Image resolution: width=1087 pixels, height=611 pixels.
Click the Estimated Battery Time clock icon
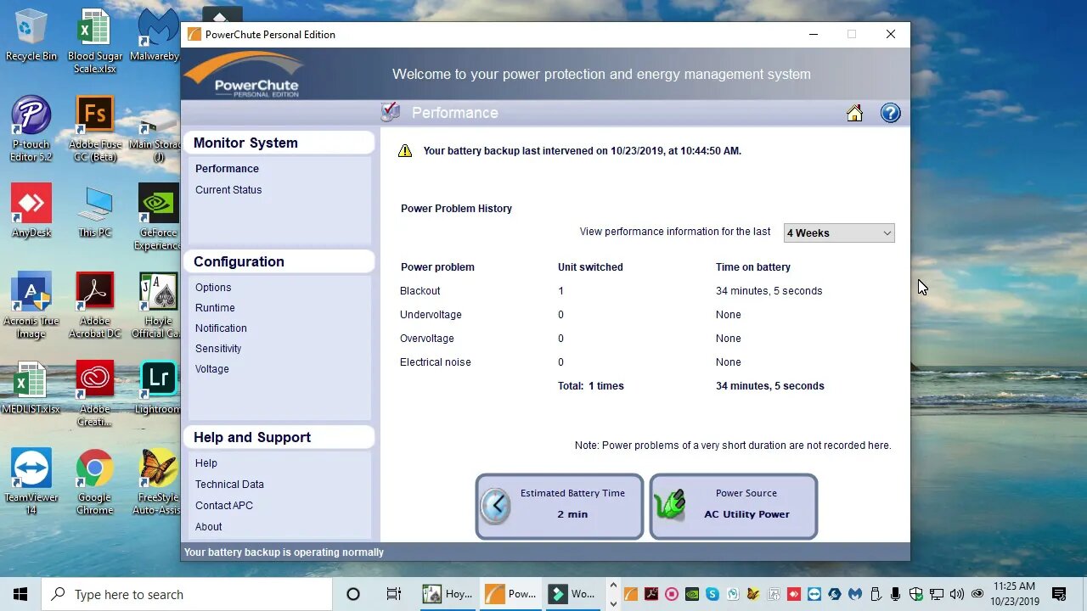click(x=496, y=507)
